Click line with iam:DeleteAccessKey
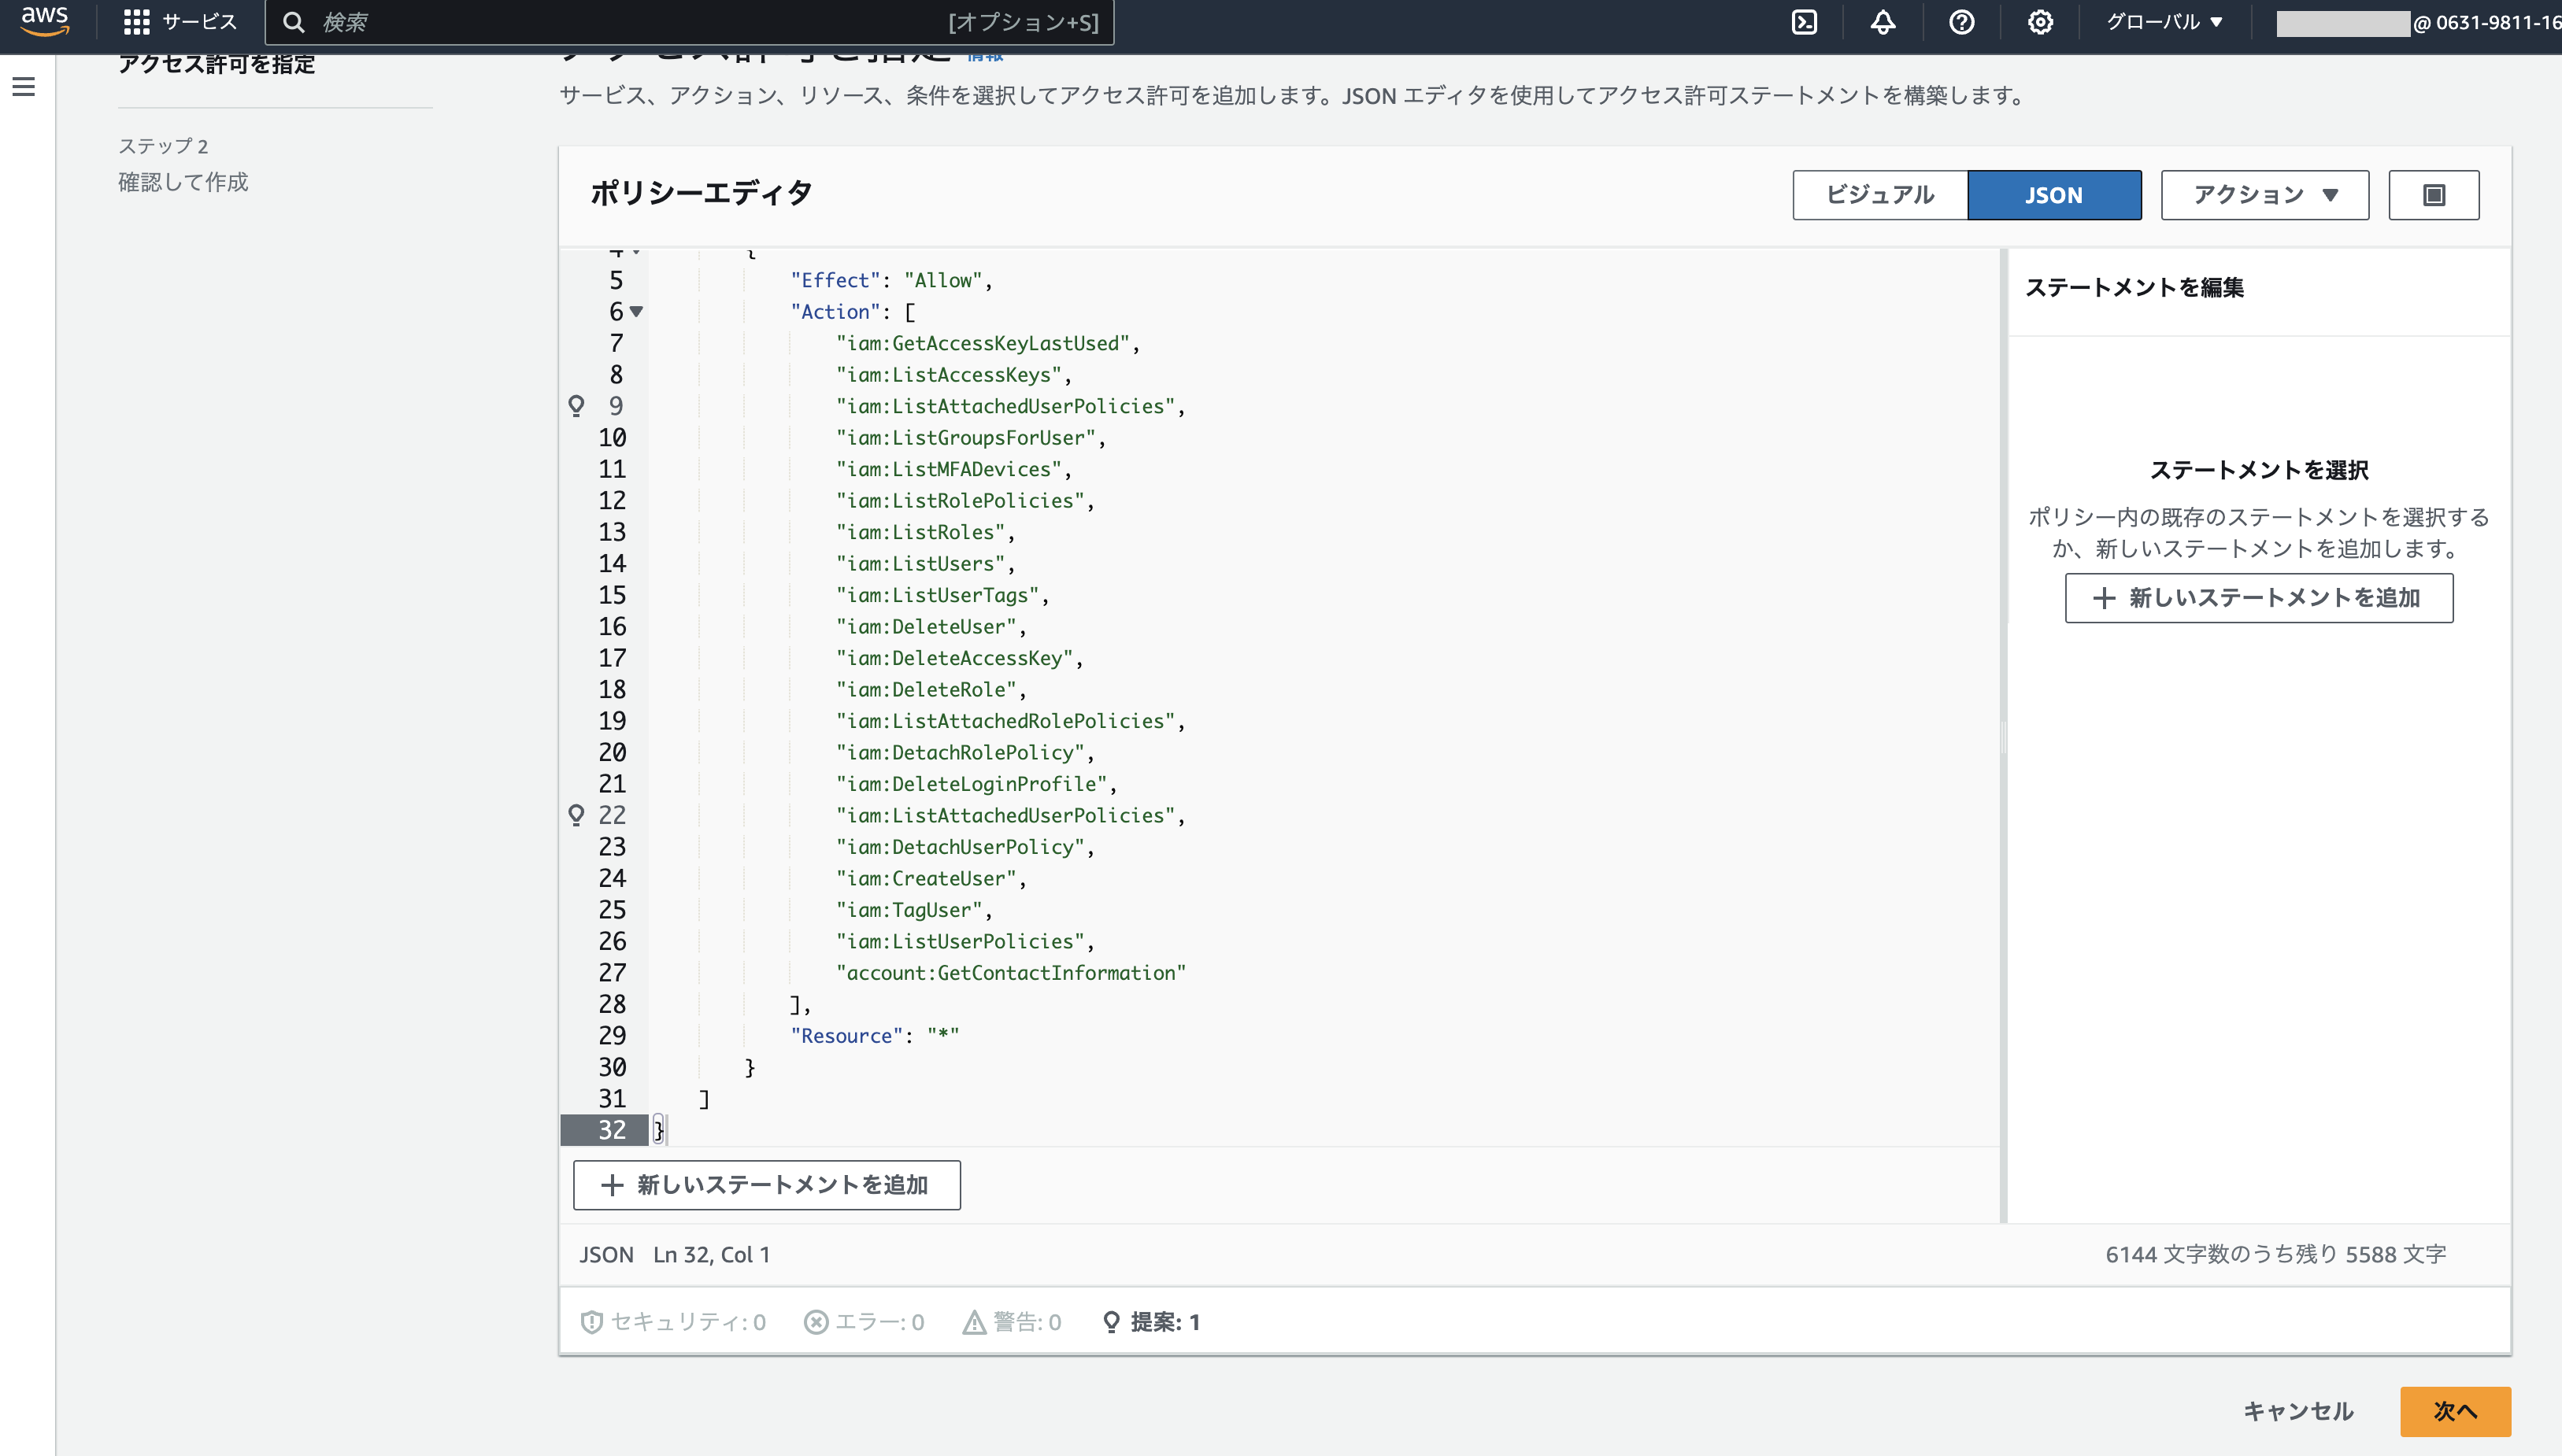Screen dimensions: 2562x1456 coord(960,658)
